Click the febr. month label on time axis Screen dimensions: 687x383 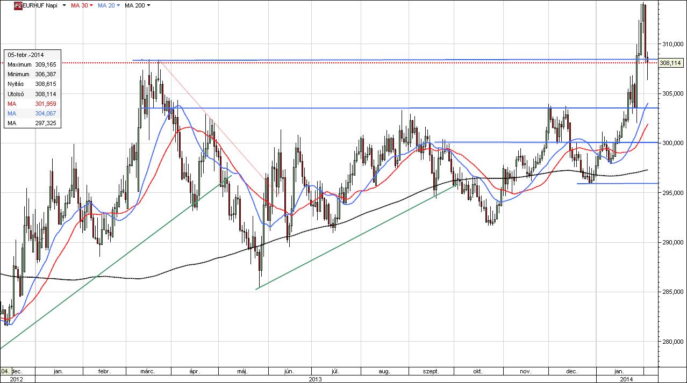pyautogui.click(x=104, y=371)
